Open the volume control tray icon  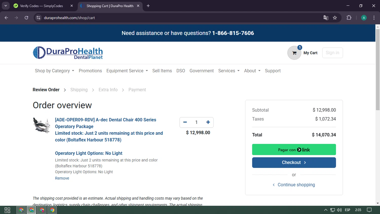[339, 210]
